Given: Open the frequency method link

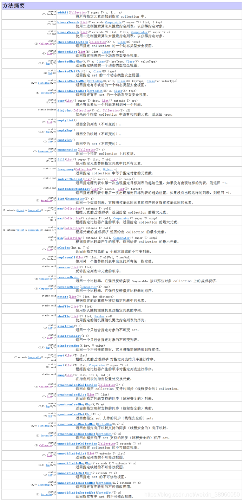Looking at the screenshot, I should tap(65, 169).
